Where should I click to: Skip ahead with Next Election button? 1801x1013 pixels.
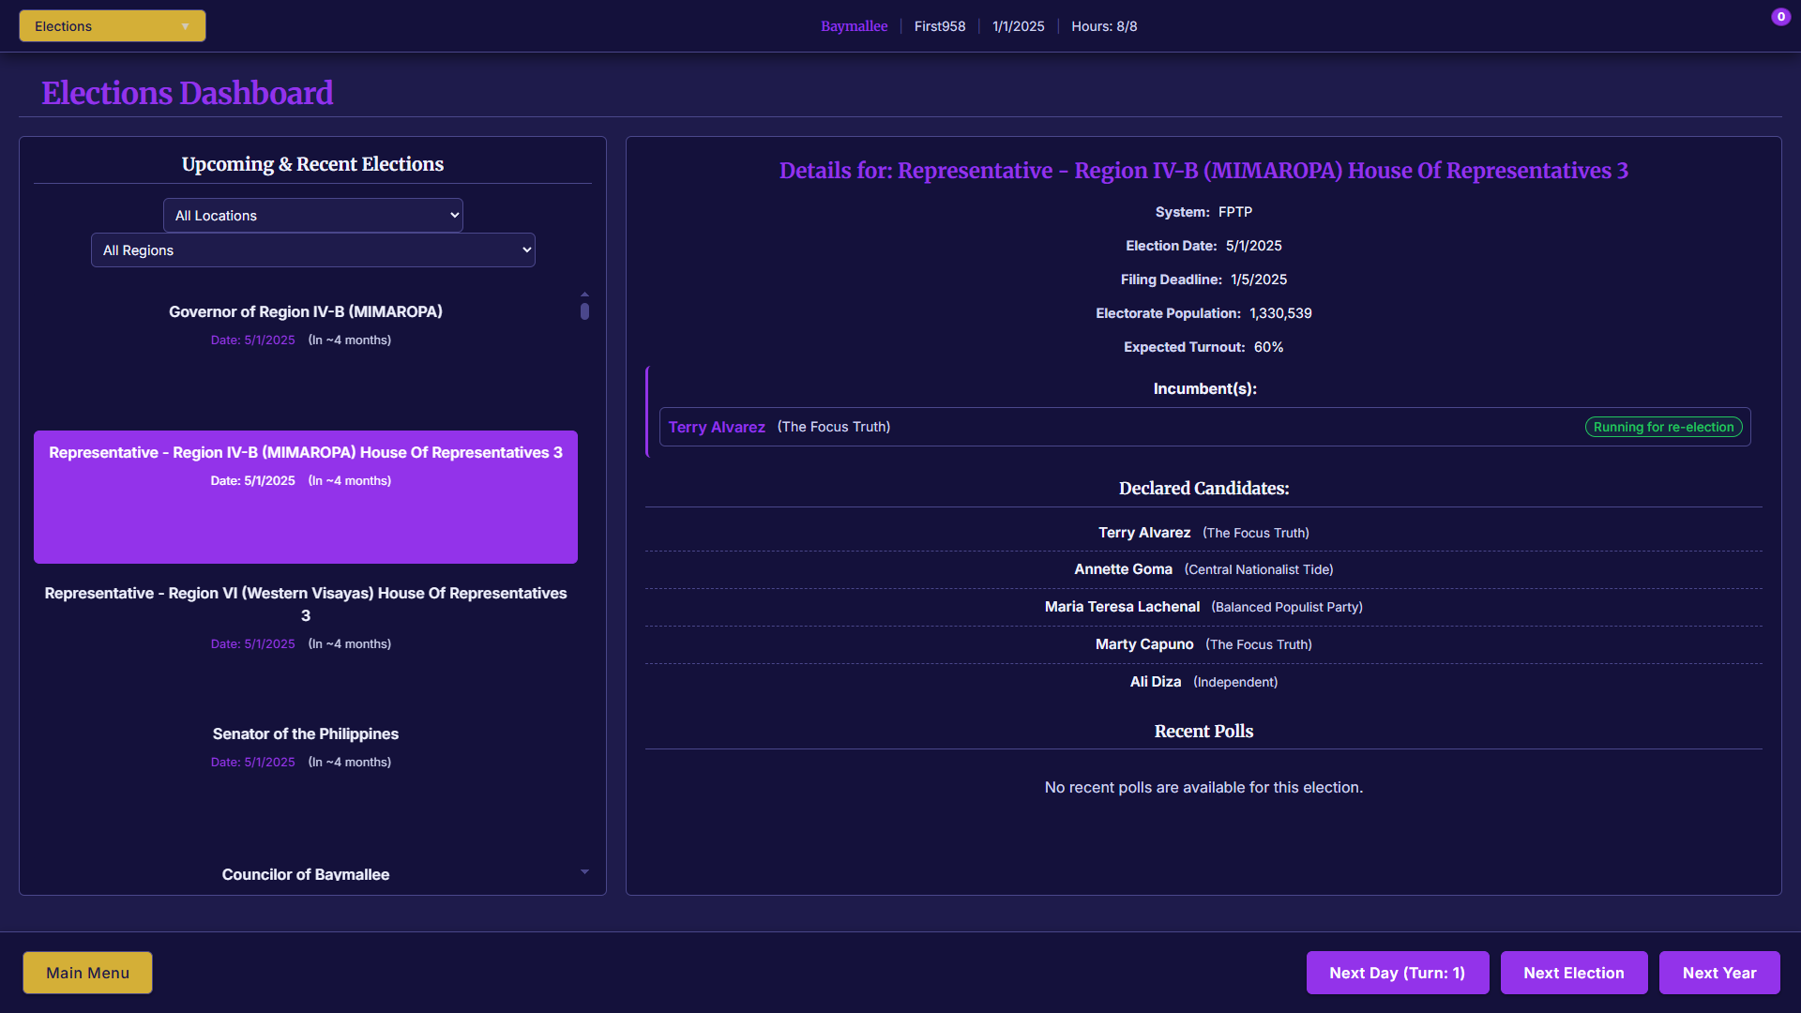tap(1573, 973)
